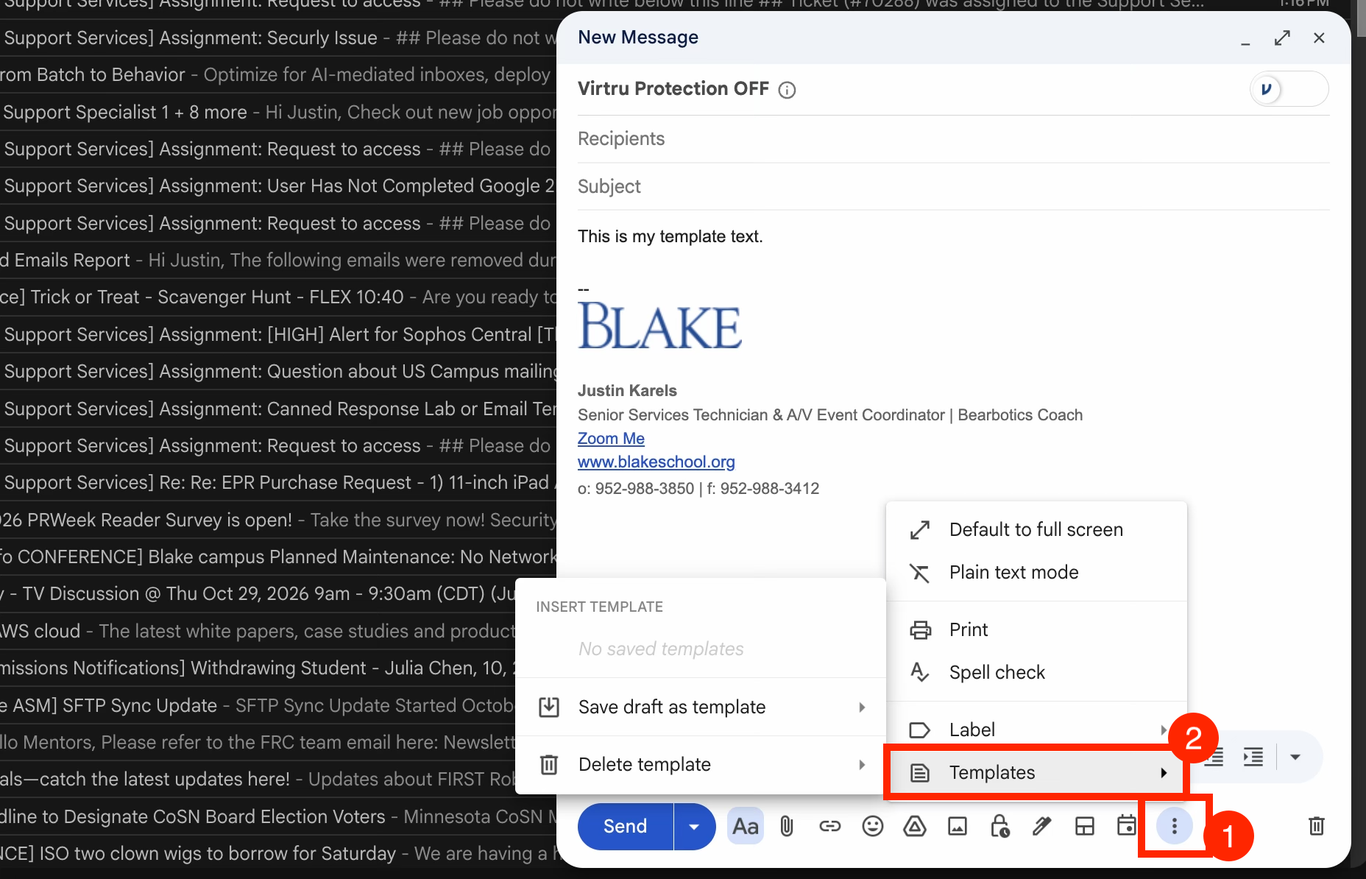Screen dimensions: 1366x879
Task: Open SFTP Sync Update email
Action: click(x=258, y=705)
